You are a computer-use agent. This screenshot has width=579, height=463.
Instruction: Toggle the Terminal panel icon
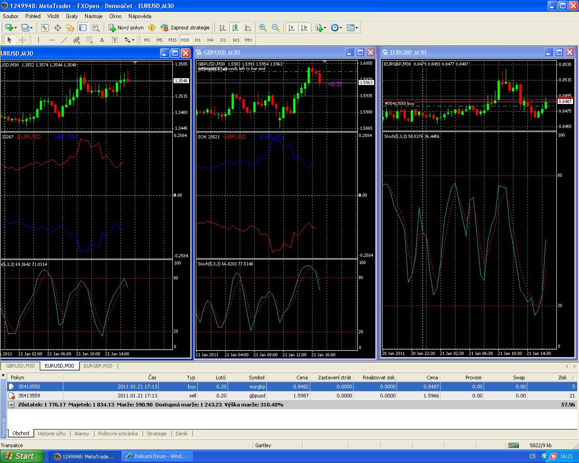(82, 28)
